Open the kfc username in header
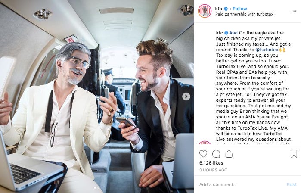 click(218, 9)
